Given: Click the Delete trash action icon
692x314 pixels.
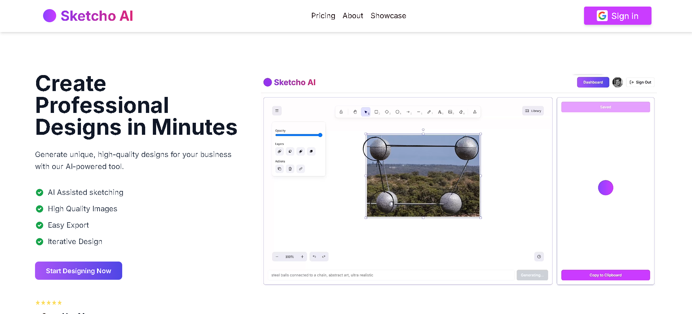Looking at the screenshot, I should (x=290, y=169).
